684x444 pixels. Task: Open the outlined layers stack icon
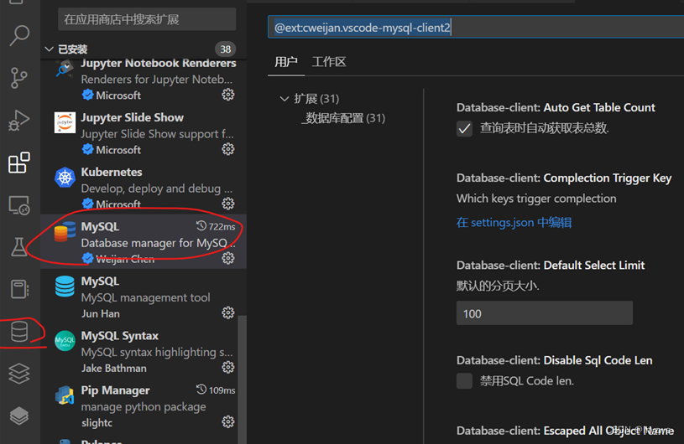19,373
